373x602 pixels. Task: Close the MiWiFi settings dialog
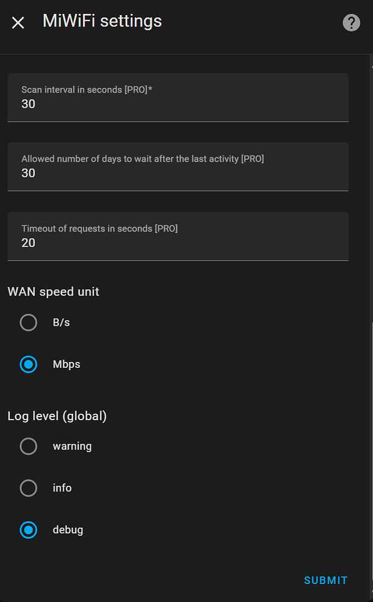point(17,22)
